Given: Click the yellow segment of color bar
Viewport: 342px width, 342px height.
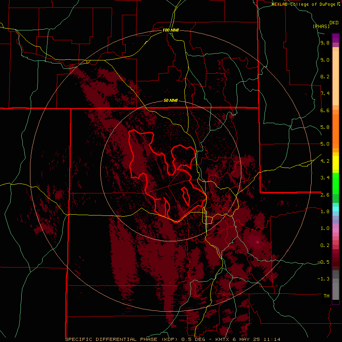Looking at the screenshot, I should pyautogui.click(x=336, y=163).
